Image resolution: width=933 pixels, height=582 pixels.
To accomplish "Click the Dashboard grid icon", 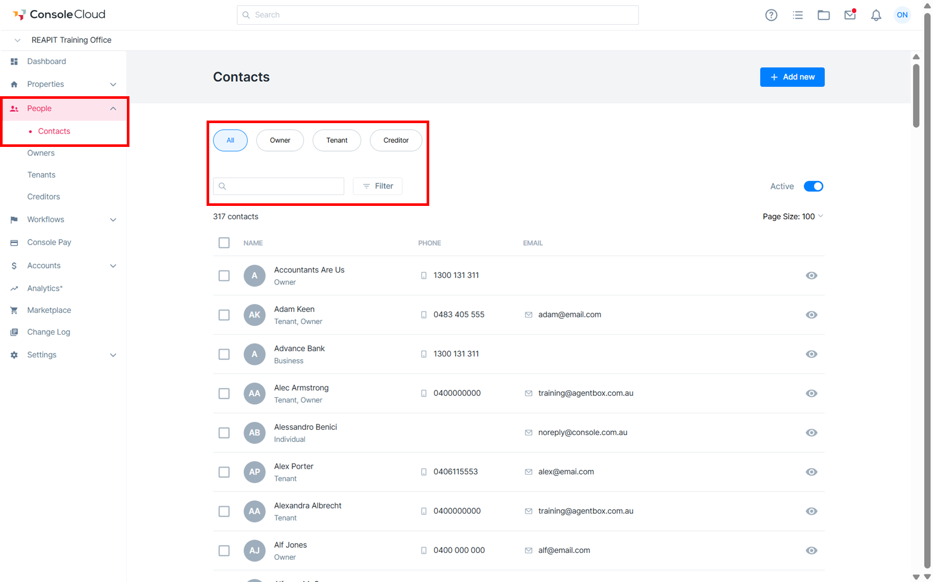I will coord(14,62).
